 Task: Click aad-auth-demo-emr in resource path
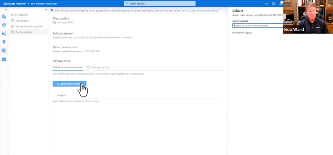[72, 52]
